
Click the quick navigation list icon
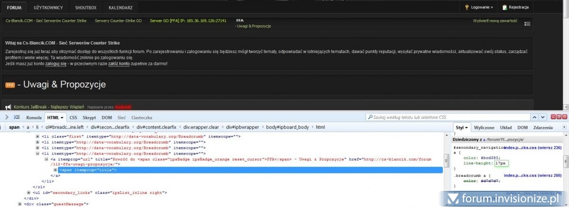528,24
